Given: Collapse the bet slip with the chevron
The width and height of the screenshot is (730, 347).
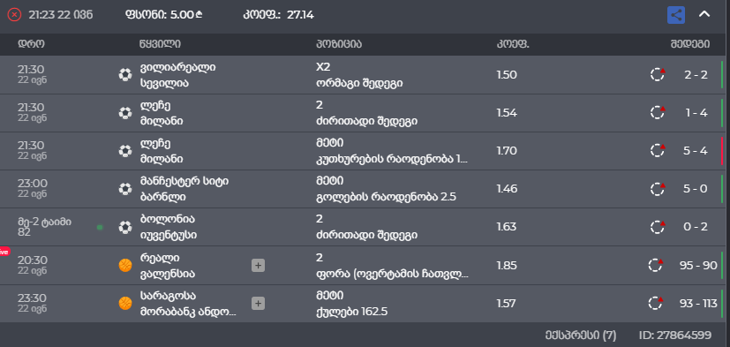Looking at the screenshot, I should pos(704,14).
